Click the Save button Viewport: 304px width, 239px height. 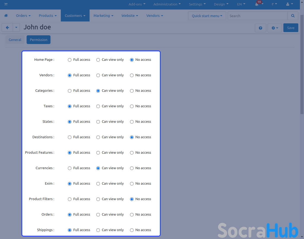pos(291,28)
